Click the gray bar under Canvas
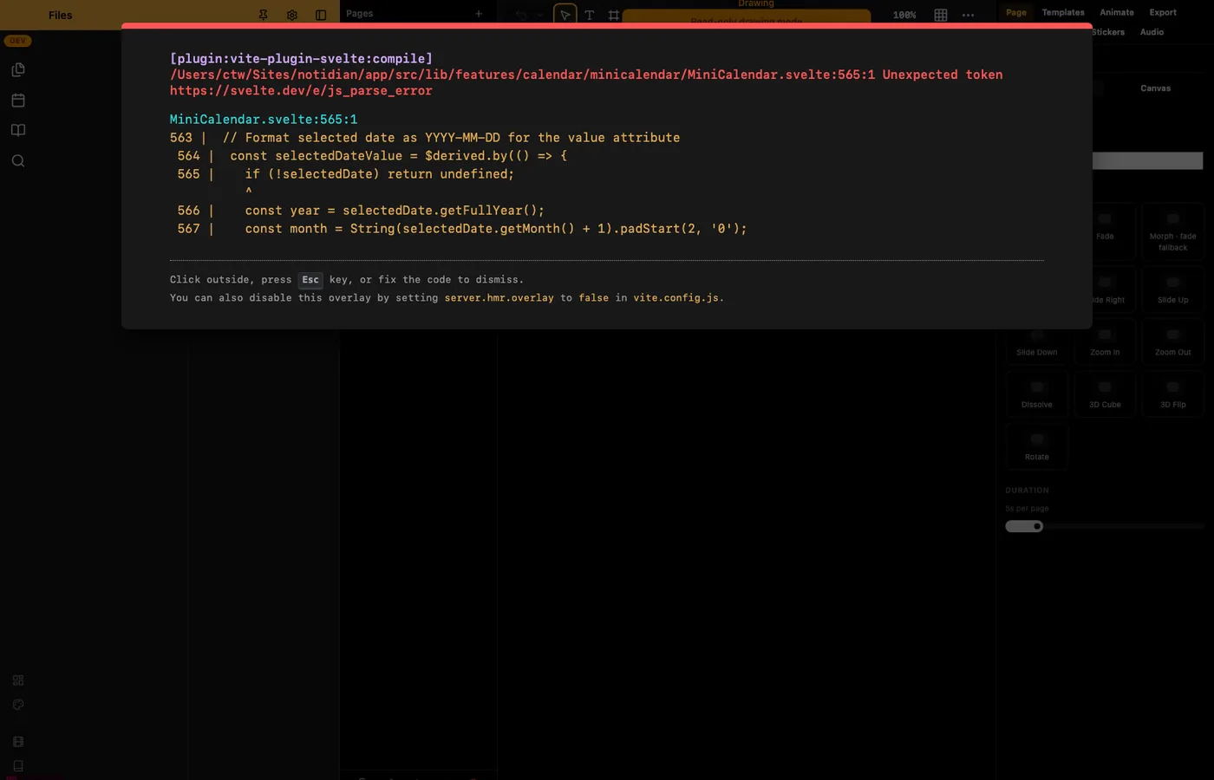Screen dimensions: 1214x780 tap(1147, 160)
